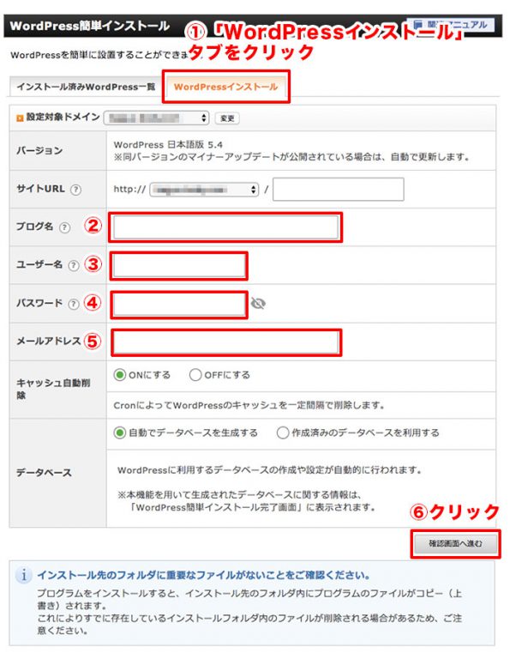This screenshot has width=510, height=659.
Task: Open the サイトURL domain dropdown
Action: click(x=204, y=190)
